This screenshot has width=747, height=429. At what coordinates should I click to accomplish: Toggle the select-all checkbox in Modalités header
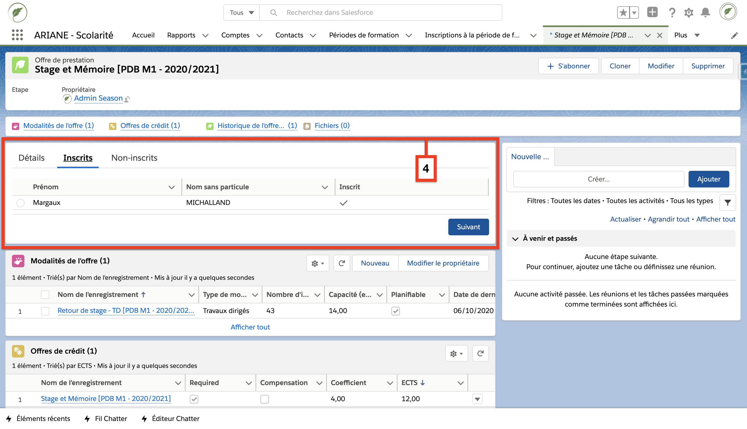(45, 295)
